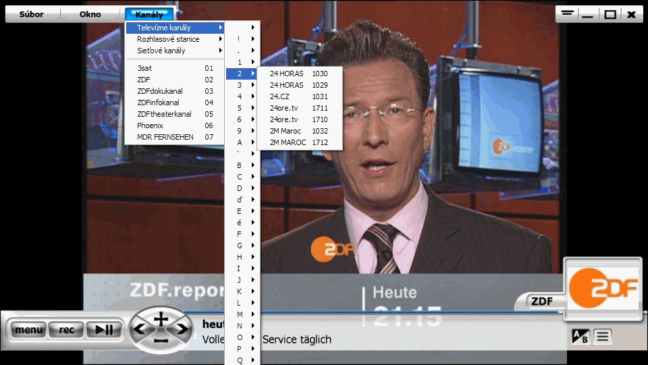Start recording with rec button
Screen dimensions: 648x365
pos(67,330)
